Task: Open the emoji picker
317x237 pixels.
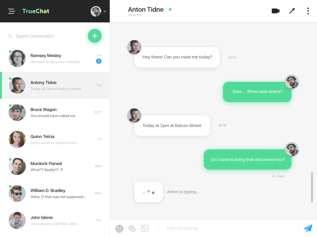Action: [x=119, y=229]
